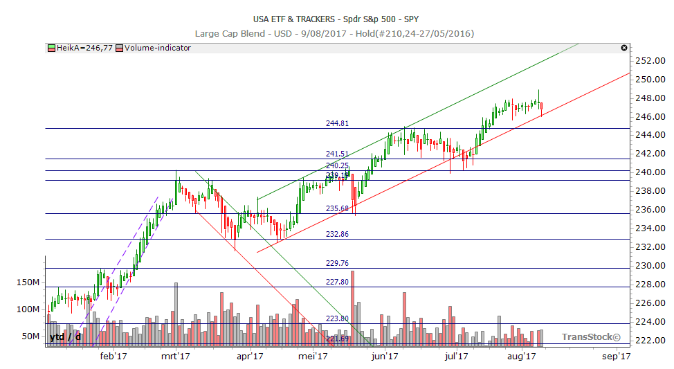Image resolution: width=674 pixels, height=369 pixels.
Task: Click the chart title 'USA ETF & TRACKERS - Spdr S&p 500 - SPY'
Action: [x=336, y=19]
